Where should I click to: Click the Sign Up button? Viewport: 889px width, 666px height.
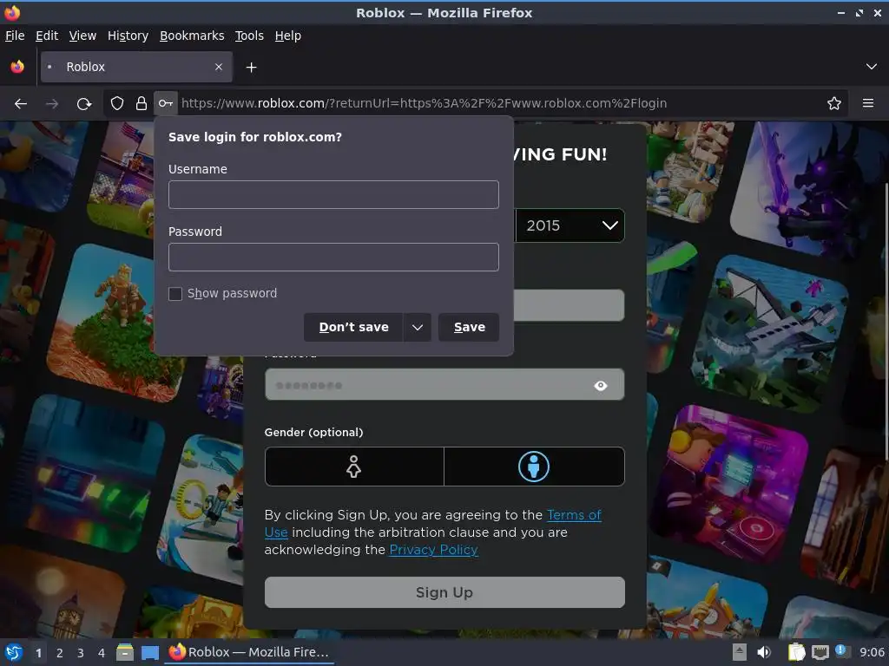(444, 592)
